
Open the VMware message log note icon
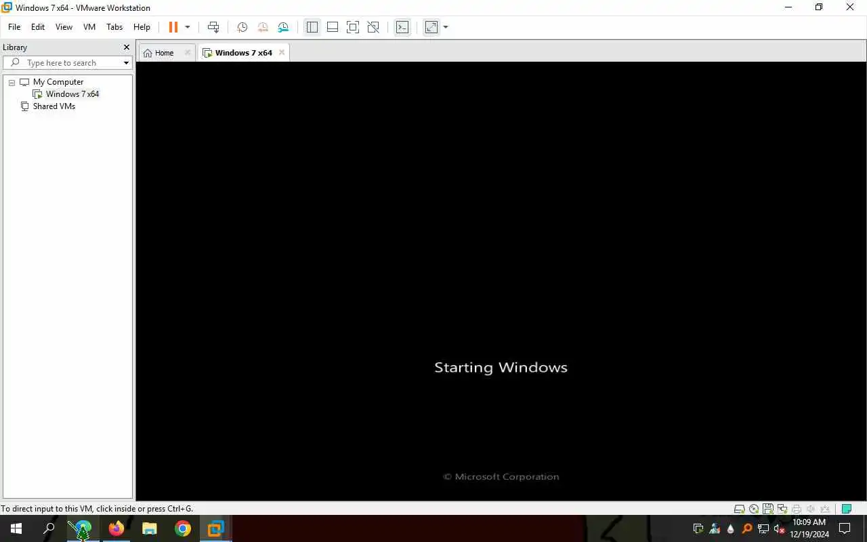(846, 509)
